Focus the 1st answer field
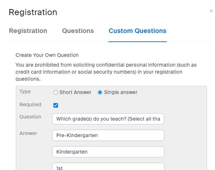 [108, 167]
